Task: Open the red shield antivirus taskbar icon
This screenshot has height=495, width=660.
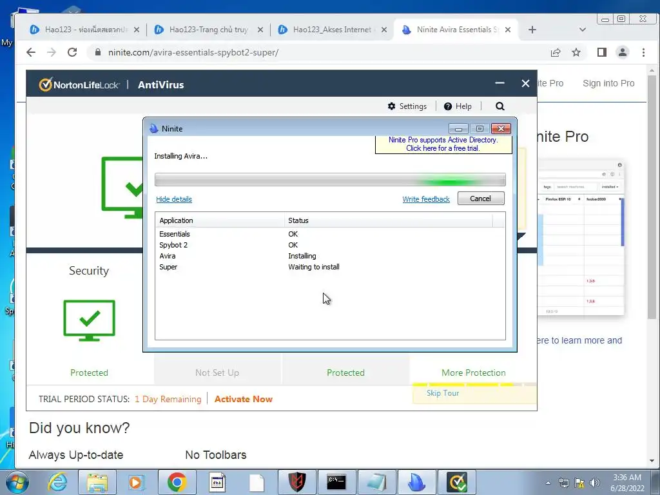Action: 296,482
